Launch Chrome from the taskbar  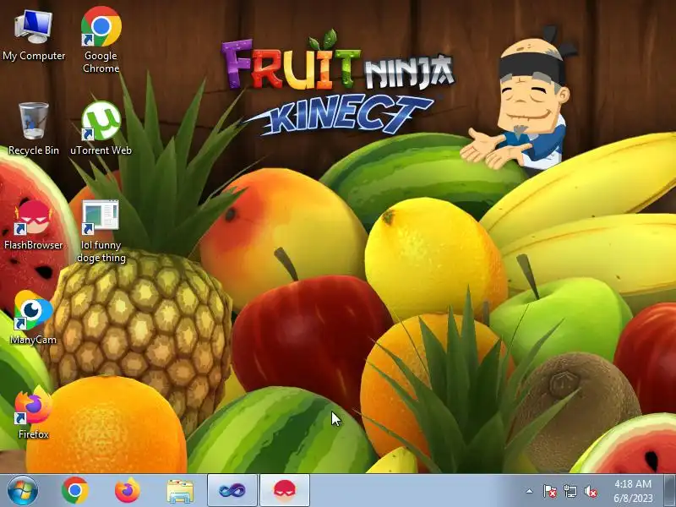[75, 491]
